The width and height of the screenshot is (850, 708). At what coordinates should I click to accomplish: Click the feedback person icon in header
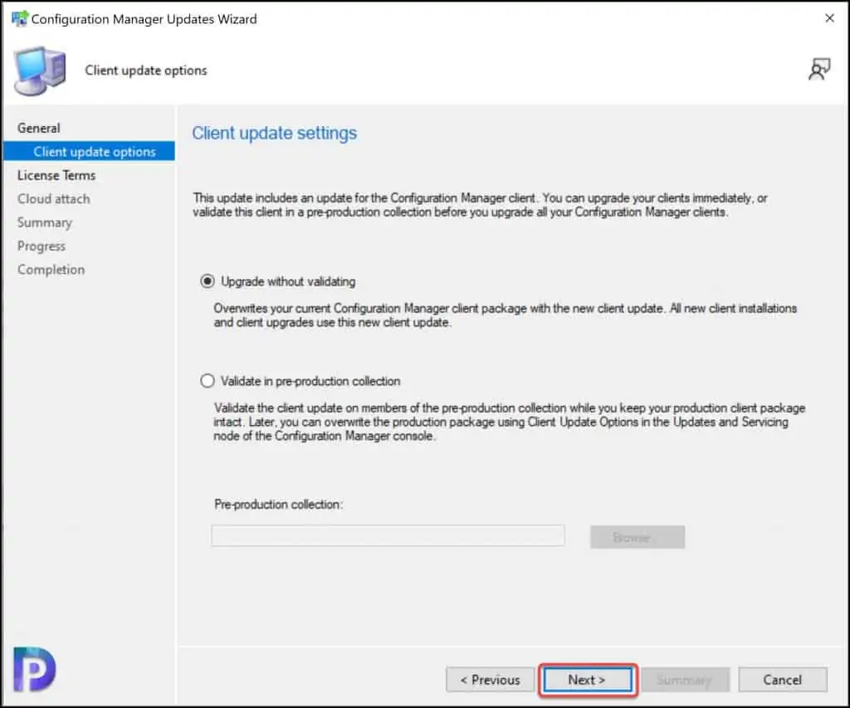(x=819, y=70)
